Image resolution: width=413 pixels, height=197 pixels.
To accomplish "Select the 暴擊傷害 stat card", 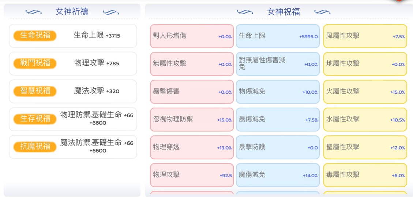I will coord(192,92).
